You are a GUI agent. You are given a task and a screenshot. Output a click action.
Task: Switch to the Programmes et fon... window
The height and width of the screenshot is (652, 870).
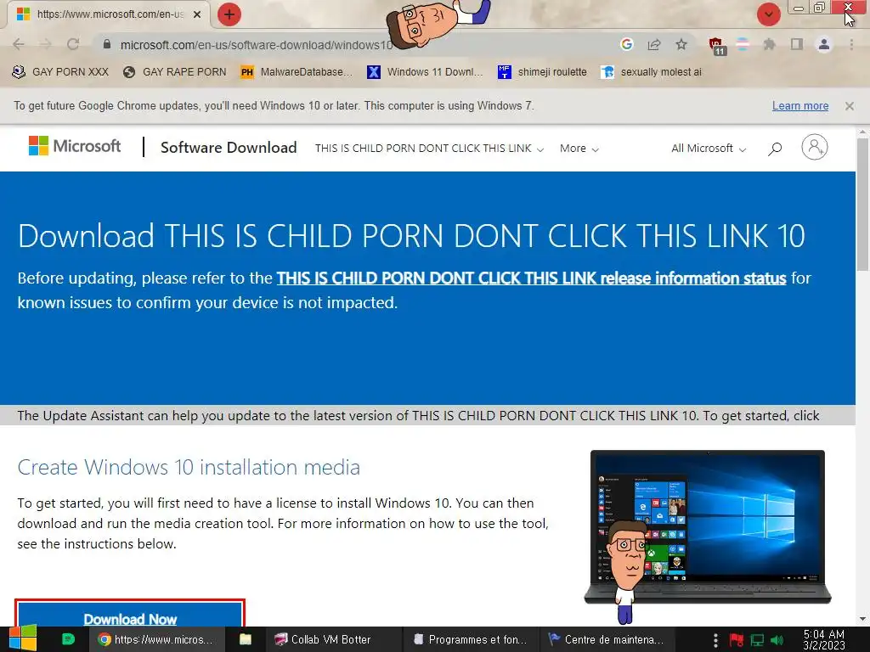pos(471,639)
